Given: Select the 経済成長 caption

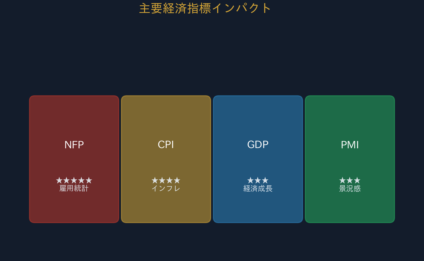Looking at the screenshot, I should [x=258, y=188].
